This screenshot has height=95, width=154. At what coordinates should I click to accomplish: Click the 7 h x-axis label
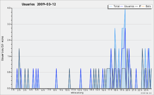coord(49,90)
